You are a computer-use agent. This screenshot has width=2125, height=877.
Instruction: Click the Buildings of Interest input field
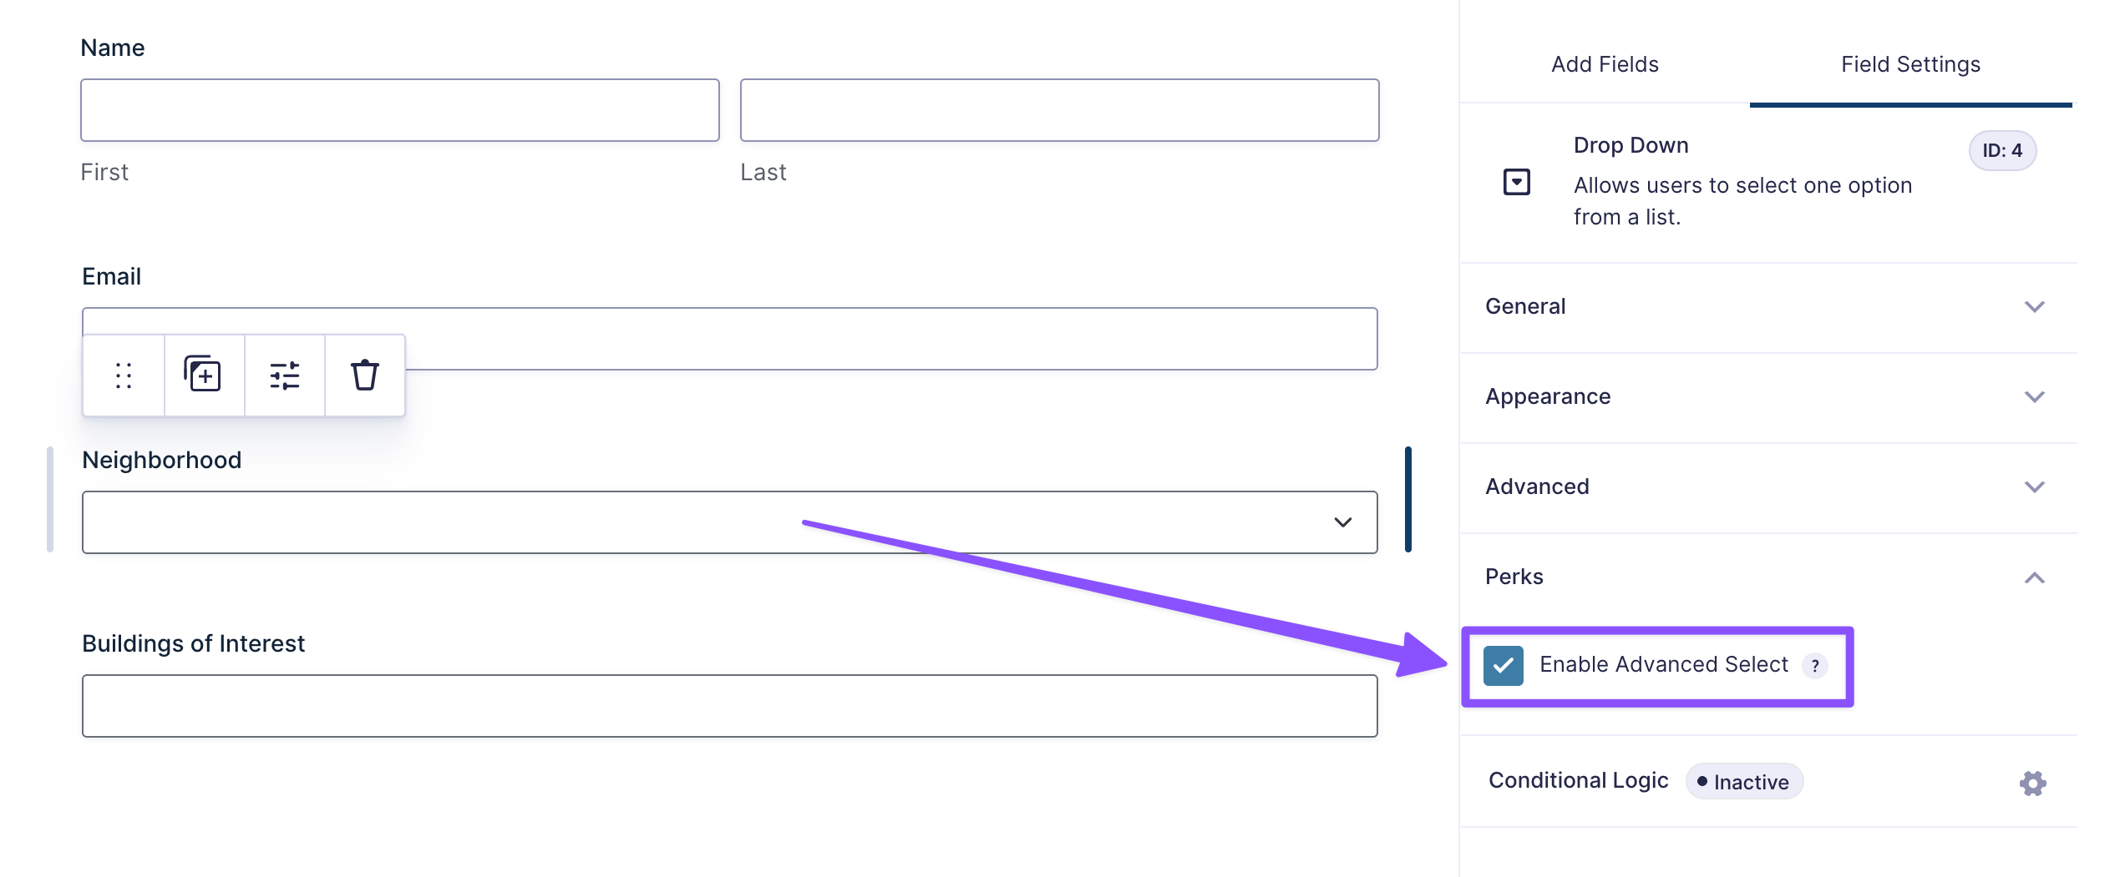pyautogui.click(x=728, y=706)
